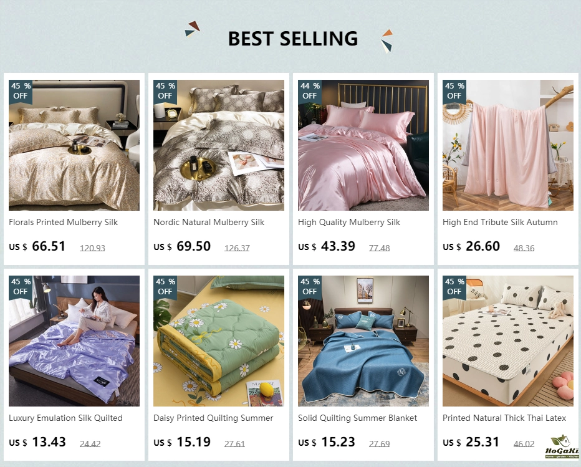This screenshot has height=467, width=581.
Task: Click 45% OFF badge on Daisy quilt
Action: [x=165, y=287]
